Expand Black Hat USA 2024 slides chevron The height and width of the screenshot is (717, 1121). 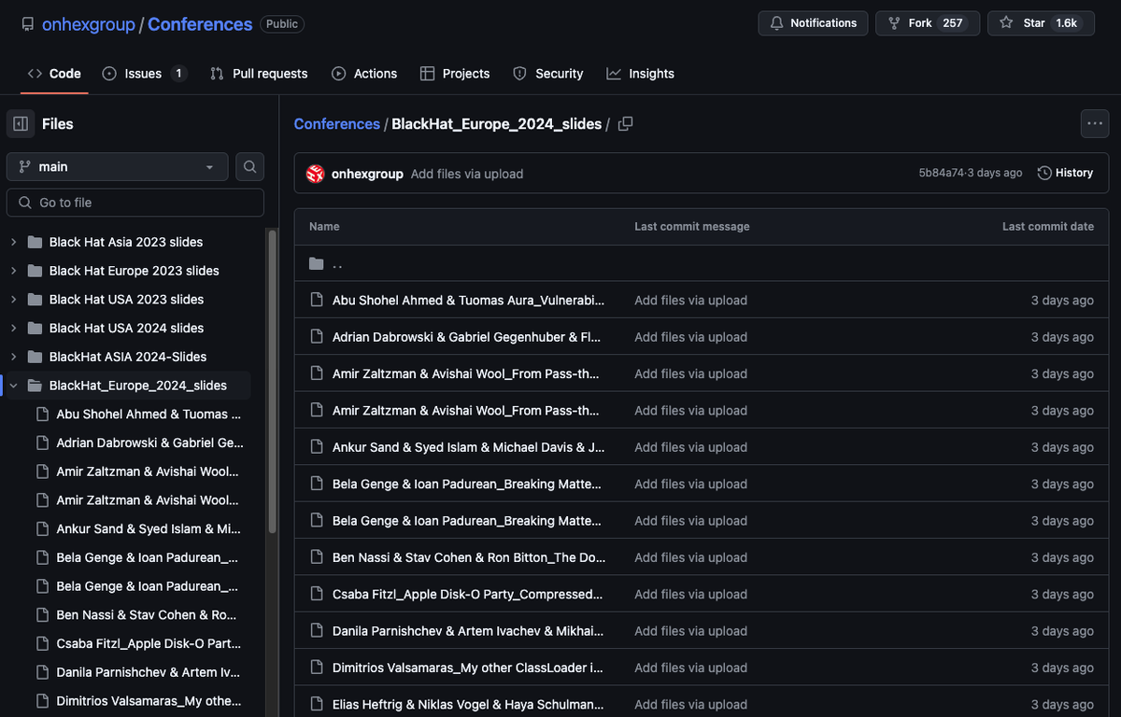tap(13, 328)
